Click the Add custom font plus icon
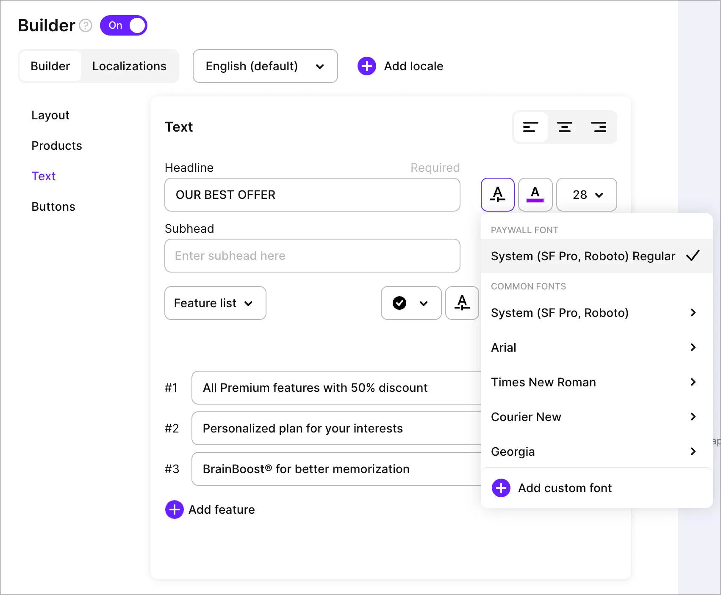The height and width of the screenshot is (595, 721). point(501,488)
